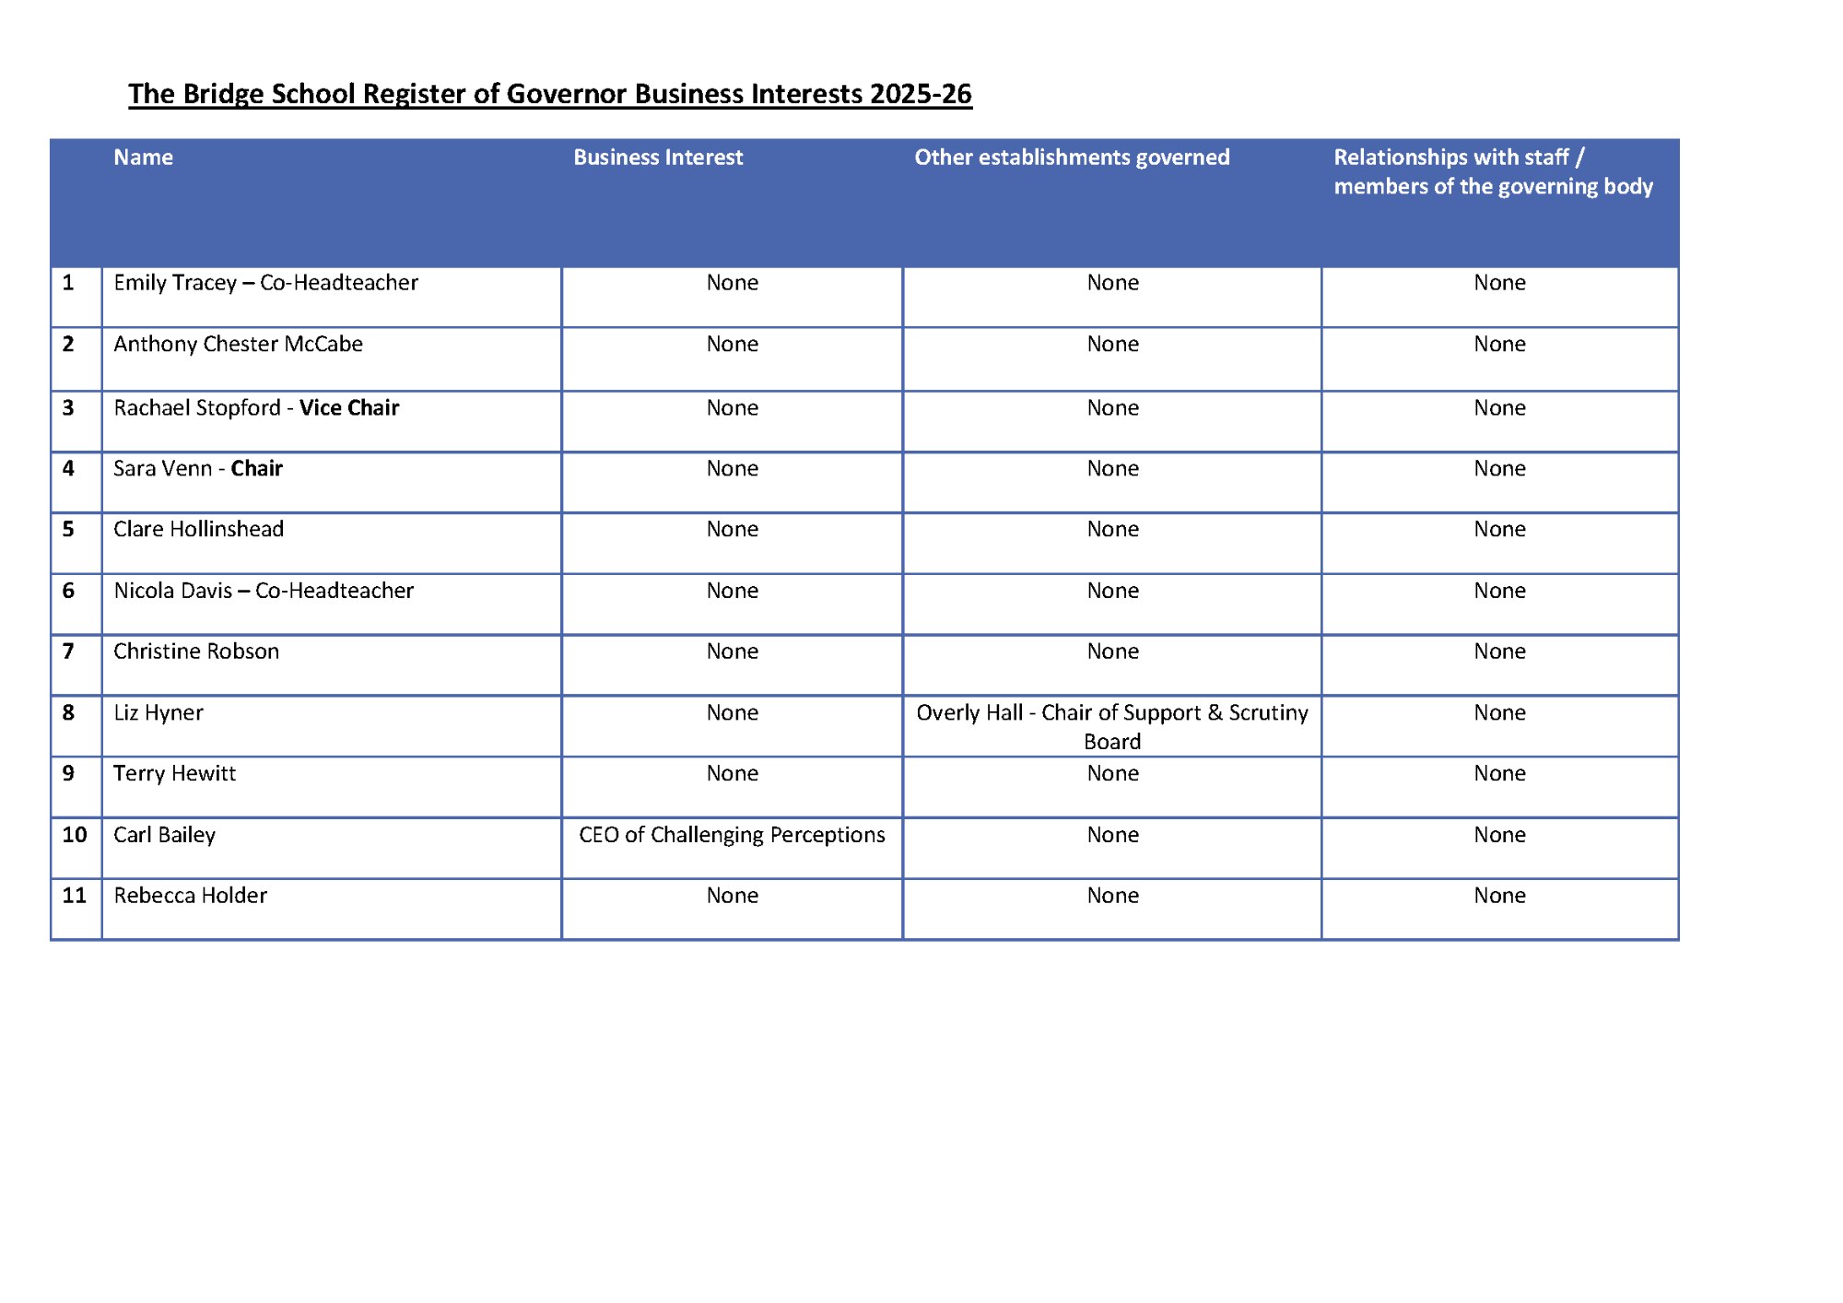Click Sara Venn Chair name cell
Viewport: 1843px width, 1303px height.
pyautogui.click(x=198, y=468)
